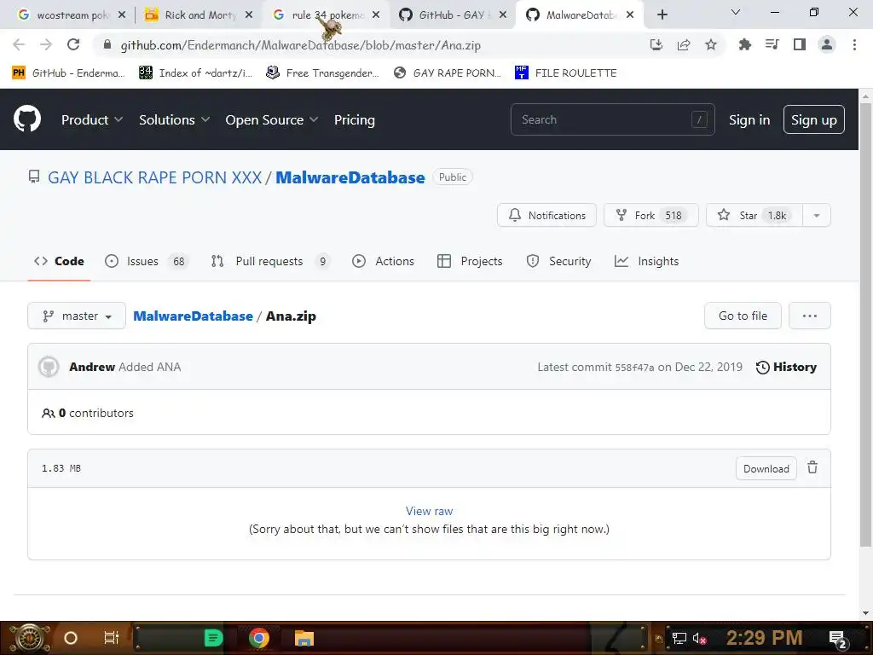Focus the GitHub search field

tap(612, 119)
